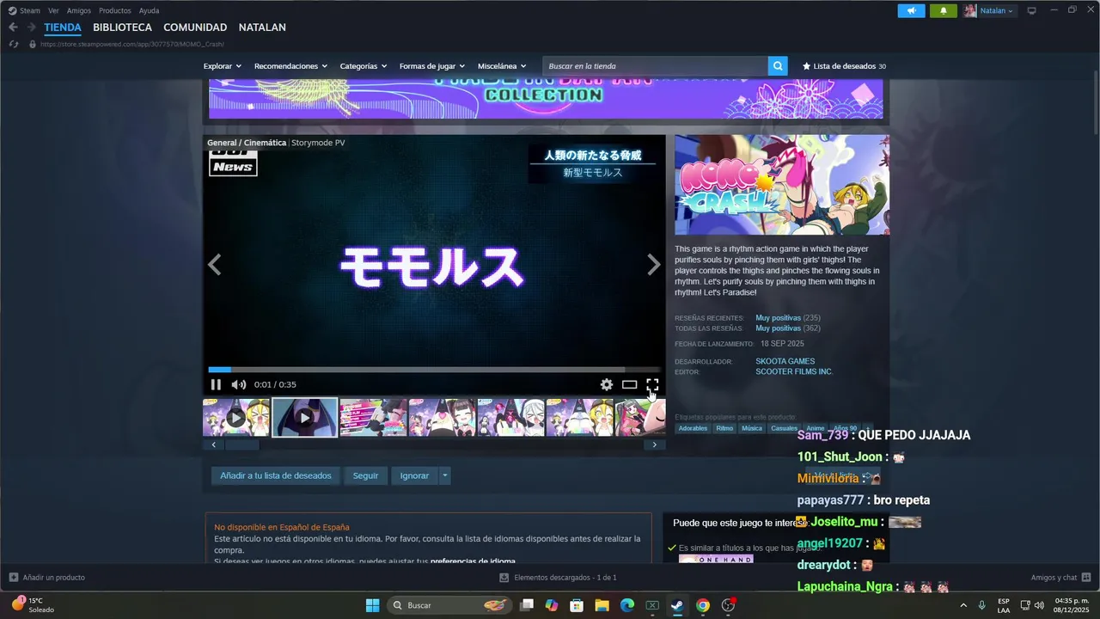Open video settings gear icon
The height and width of the screenshot is (619, 1100).
tap(607, 384)
